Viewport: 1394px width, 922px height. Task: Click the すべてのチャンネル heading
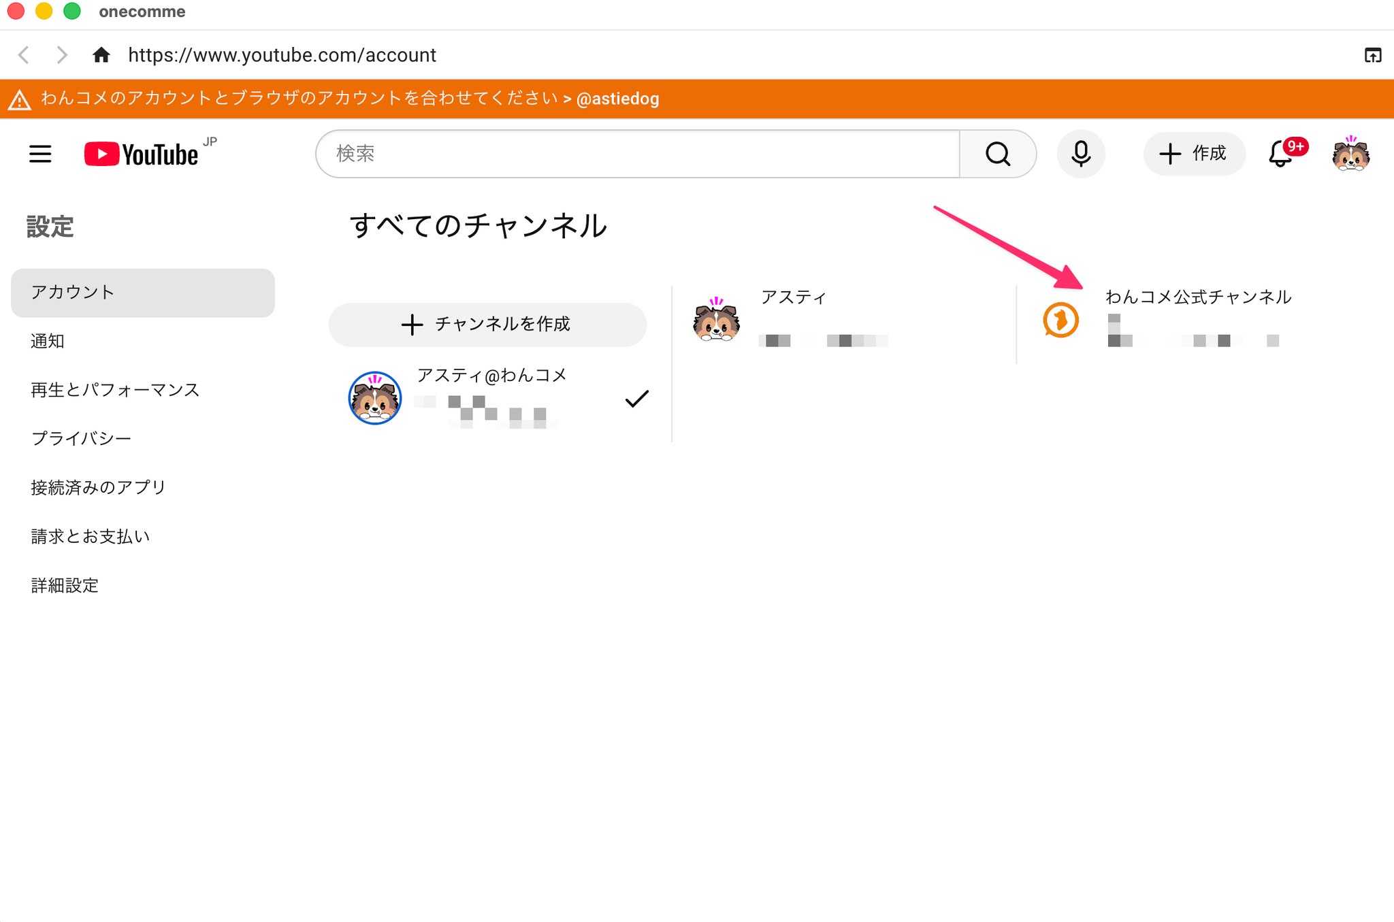(x=478, y=226)
